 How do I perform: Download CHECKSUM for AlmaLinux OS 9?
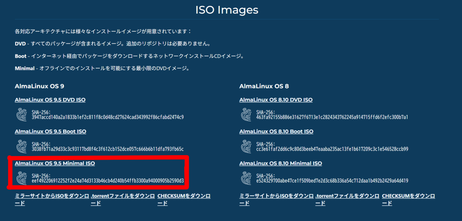184,199
